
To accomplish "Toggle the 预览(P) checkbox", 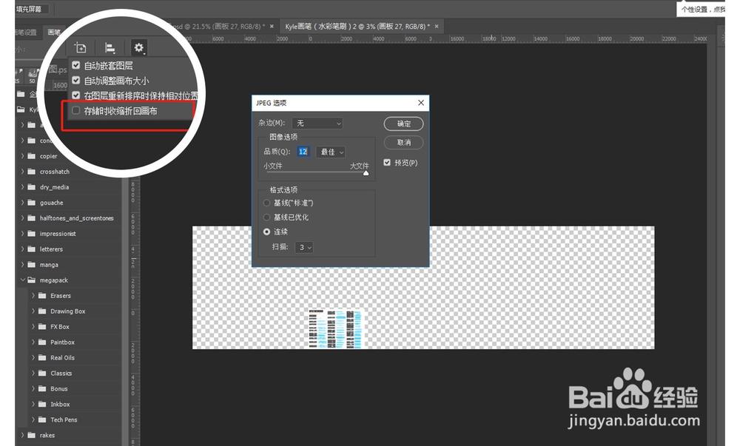I will [387, 163].
